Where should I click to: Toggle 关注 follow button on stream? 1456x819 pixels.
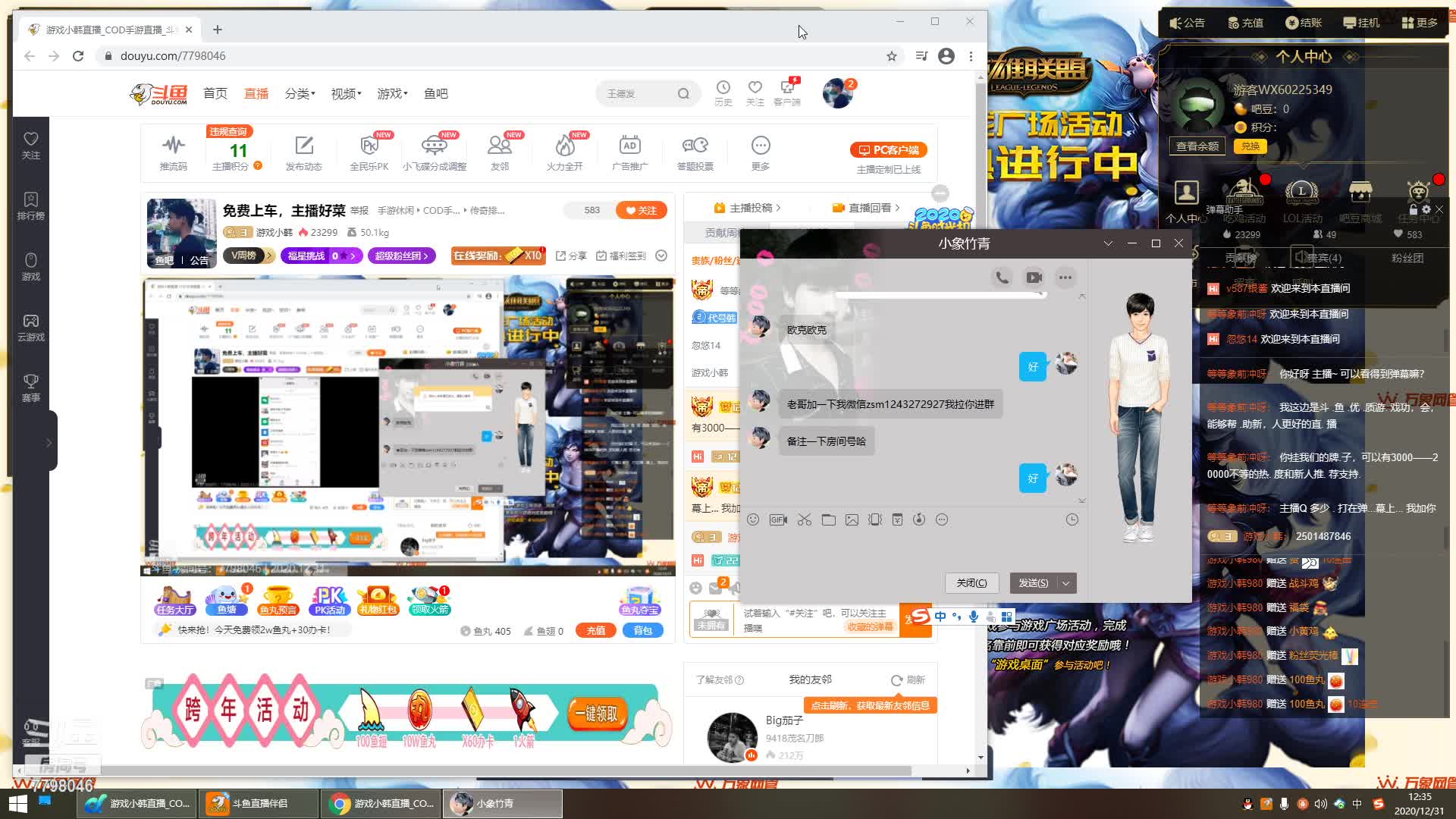(642, 210)
